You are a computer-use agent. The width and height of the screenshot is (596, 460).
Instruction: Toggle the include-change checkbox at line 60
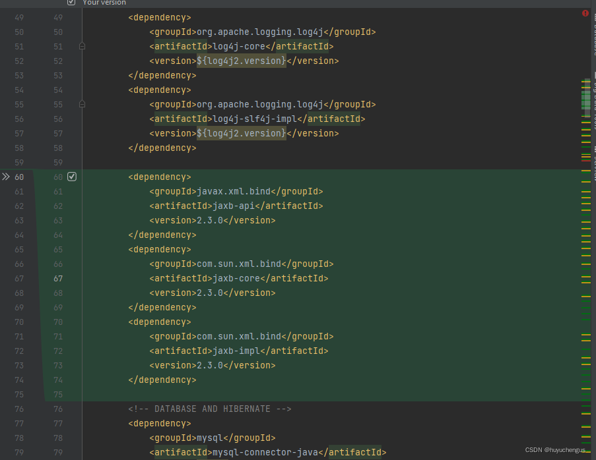tap(72, 177)
